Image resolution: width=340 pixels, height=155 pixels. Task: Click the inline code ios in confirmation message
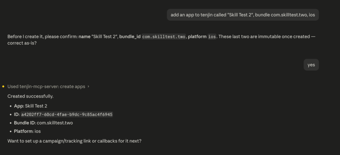212,37
